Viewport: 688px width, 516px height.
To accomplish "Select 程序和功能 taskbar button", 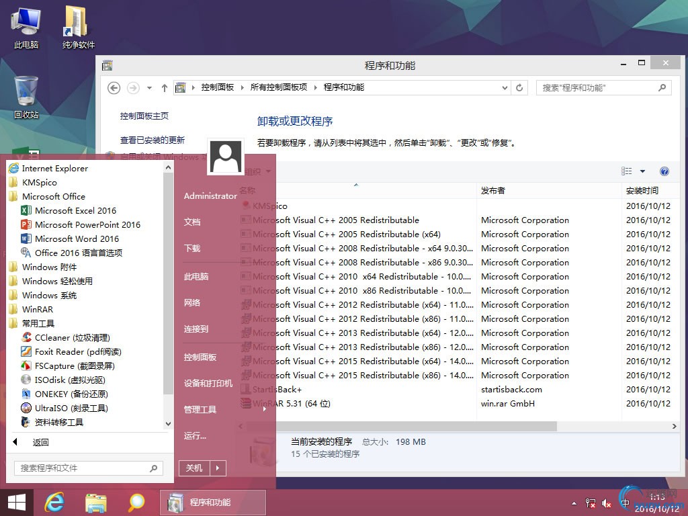I will (x=213, y=503).
